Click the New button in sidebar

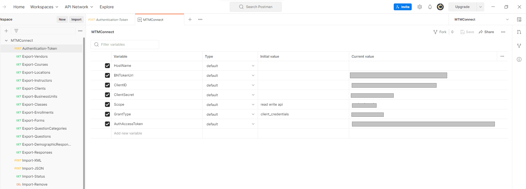point(62,19)
